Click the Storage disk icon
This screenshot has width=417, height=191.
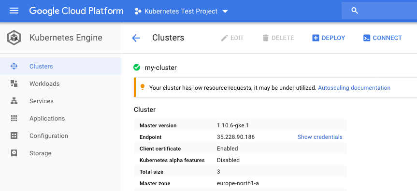[x=14, y=153]
